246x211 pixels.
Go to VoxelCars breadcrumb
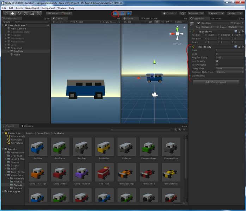point(43,133)
